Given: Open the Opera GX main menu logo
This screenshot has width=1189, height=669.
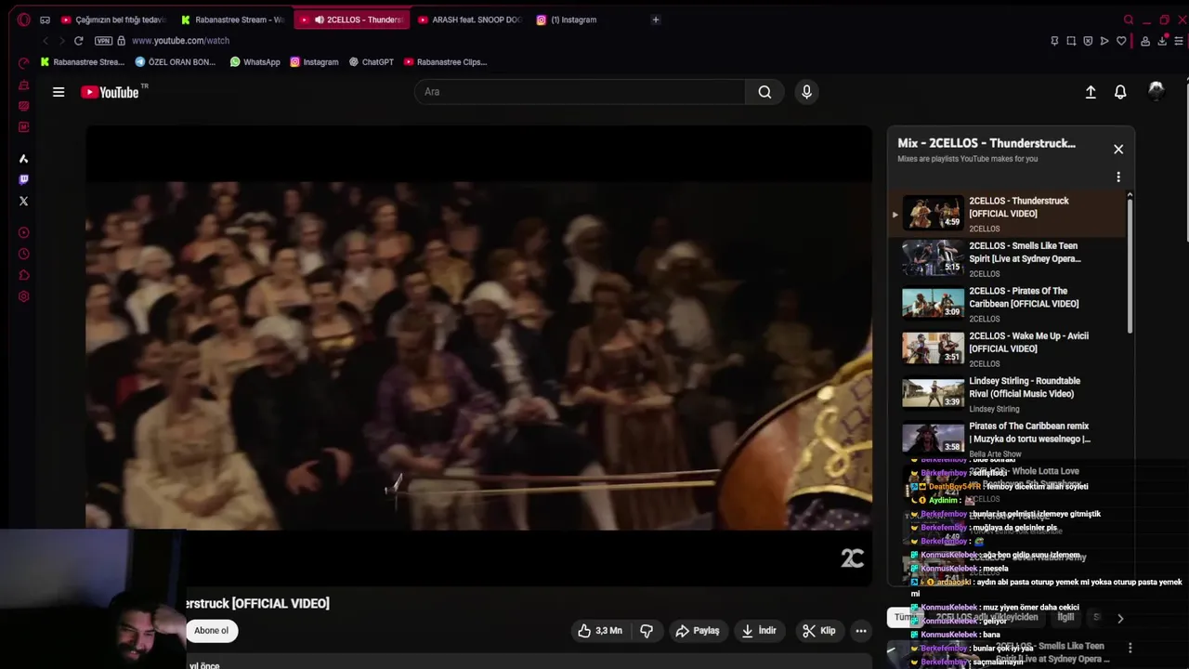Looking at the screenshot, I should [23, 20].
